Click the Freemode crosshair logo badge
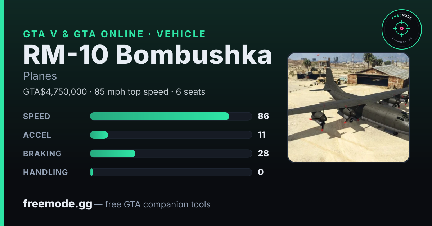Viewport: 432px width, 226px height. tap(401, 29)
